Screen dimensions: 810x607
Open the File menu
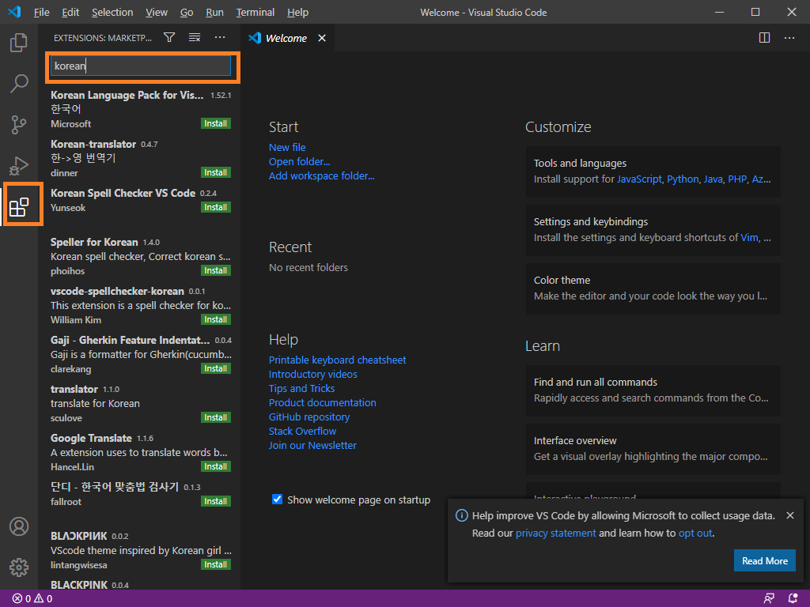[41, 12]
